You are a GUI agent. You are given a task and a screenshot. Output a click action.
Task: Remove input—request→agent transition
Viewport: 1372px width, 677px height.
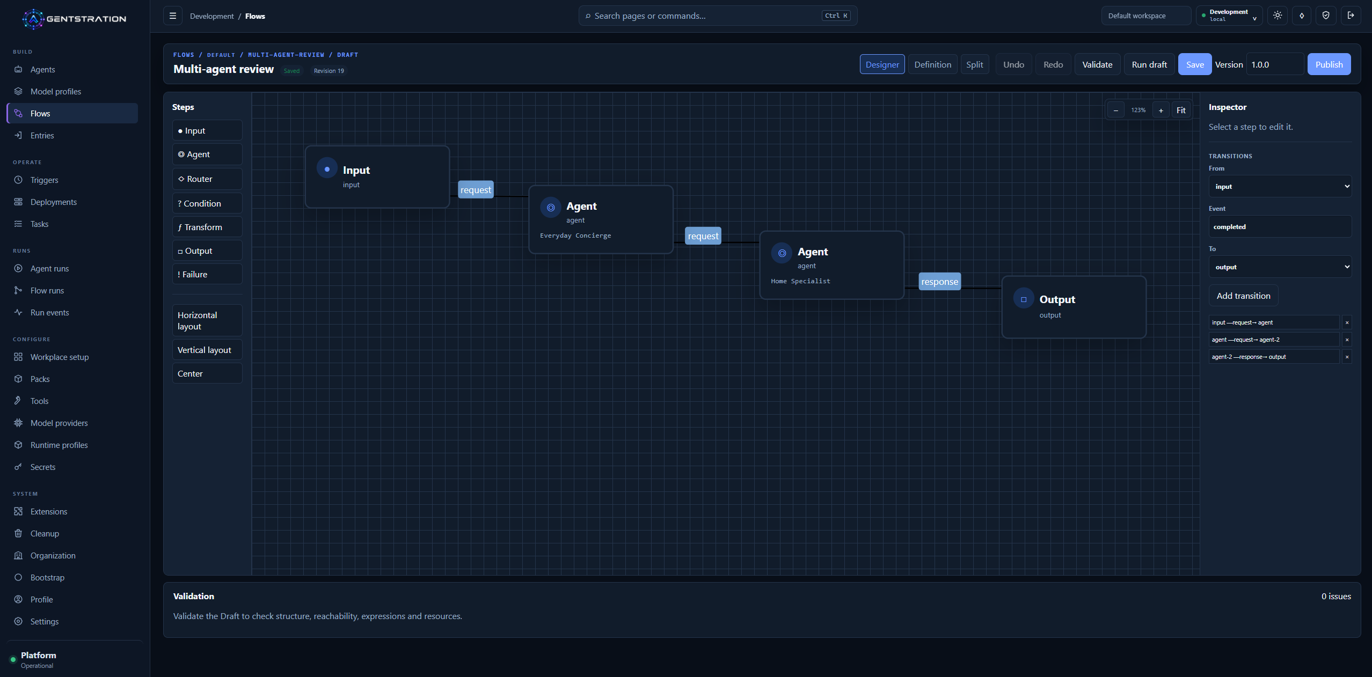(1347, 322)
